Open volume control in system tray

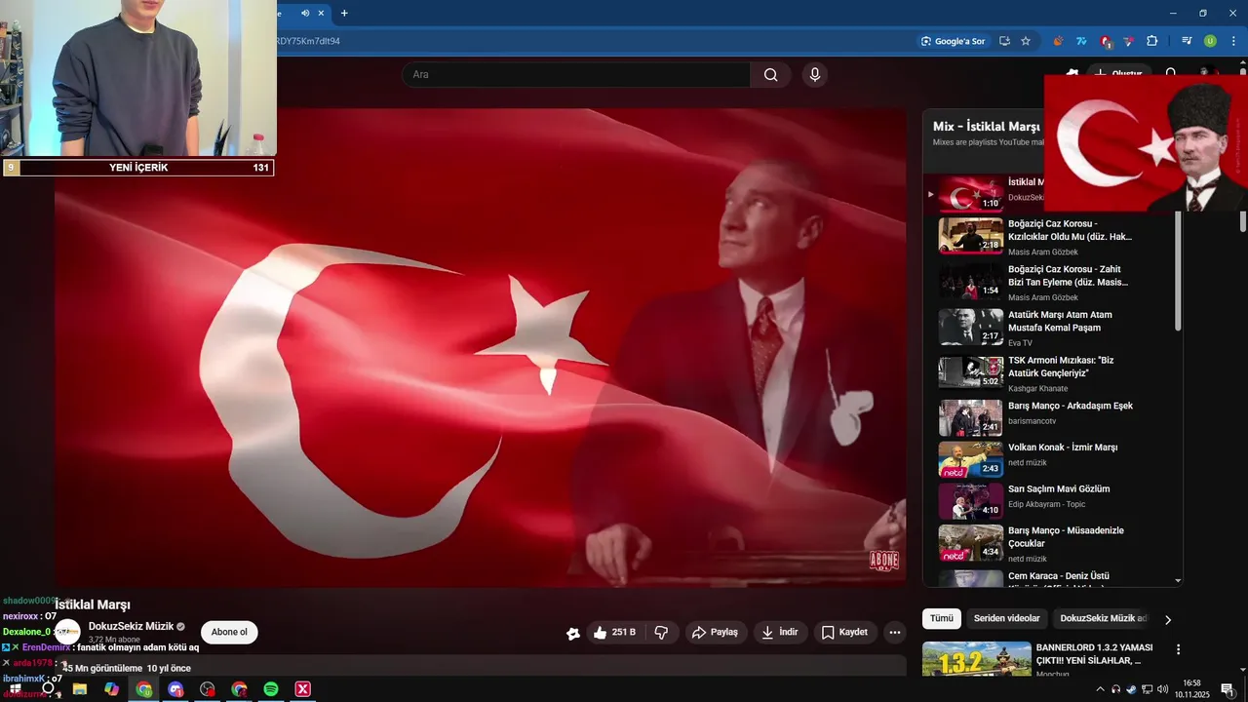(x=1162, y=689)
